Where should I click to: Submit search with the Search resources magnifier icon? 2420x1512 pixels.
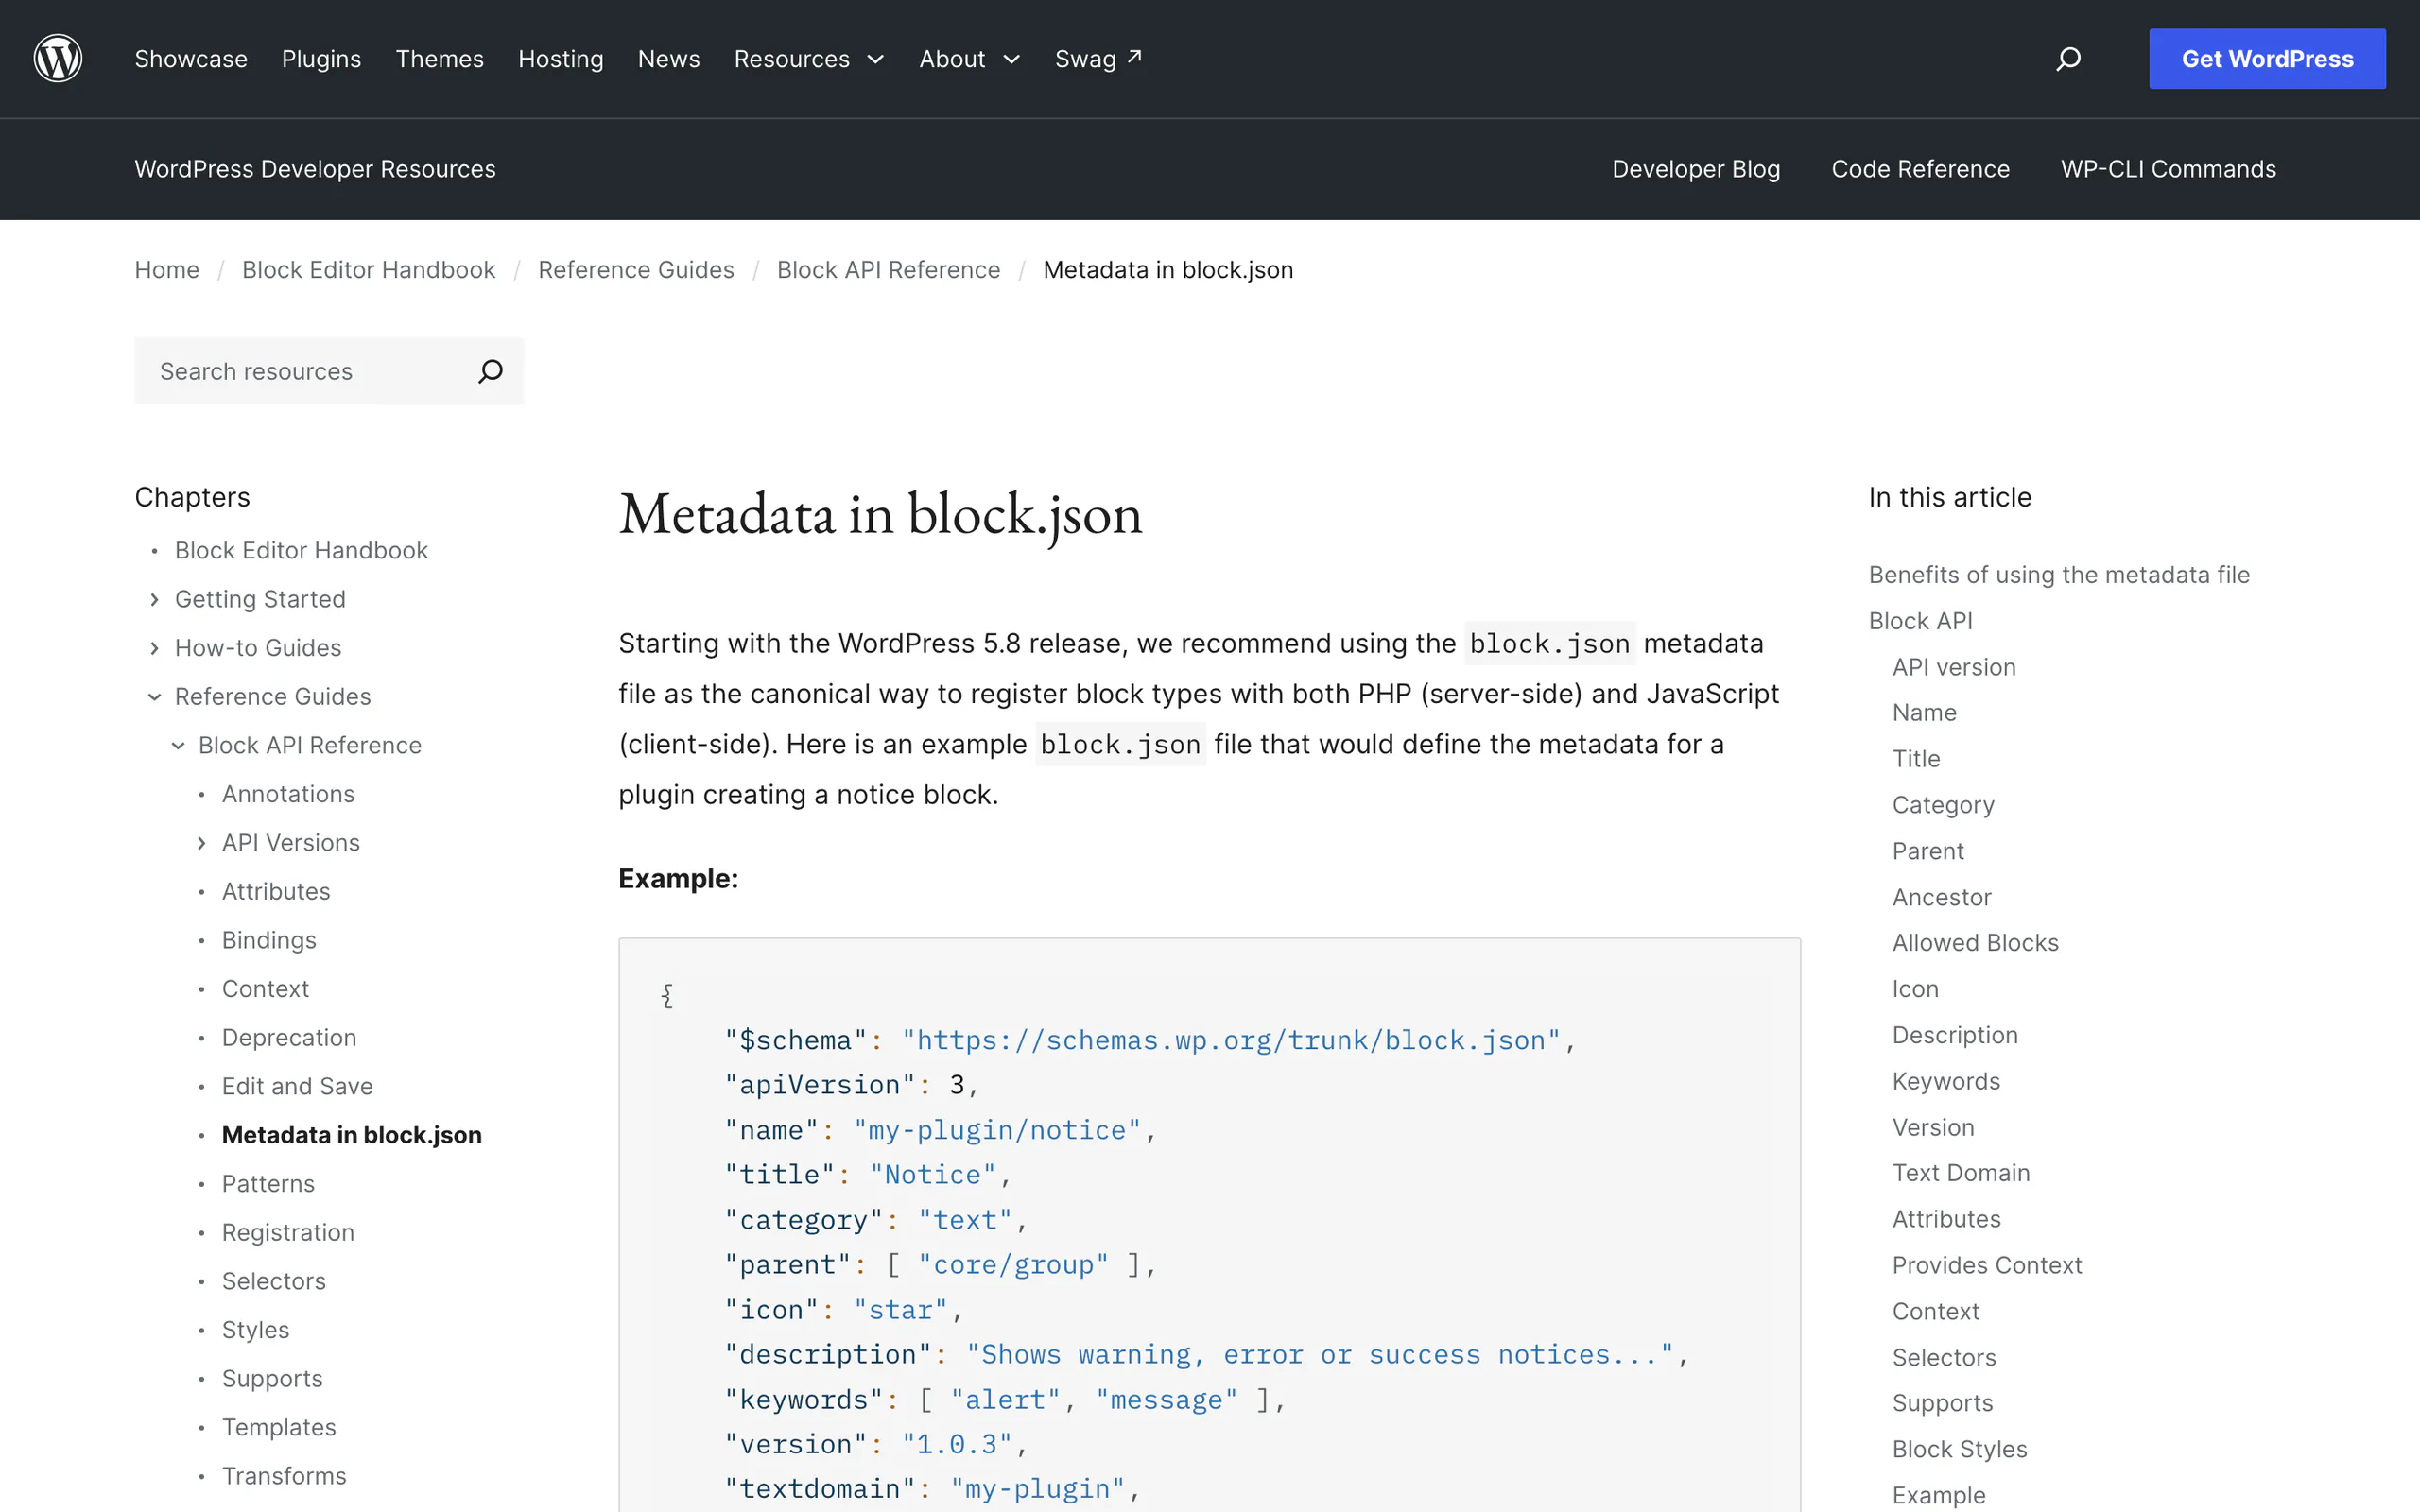coord(490,371)
